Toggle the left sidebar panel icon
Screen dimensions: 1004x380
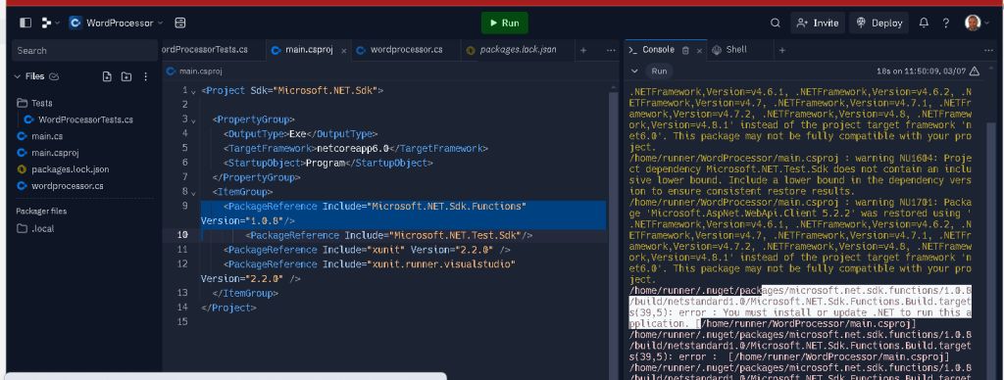pyautogui.click(x=25, y=24)
